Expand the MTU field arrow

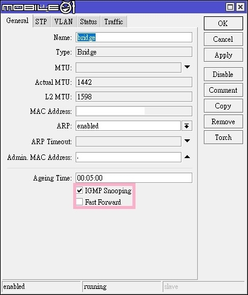187,67
